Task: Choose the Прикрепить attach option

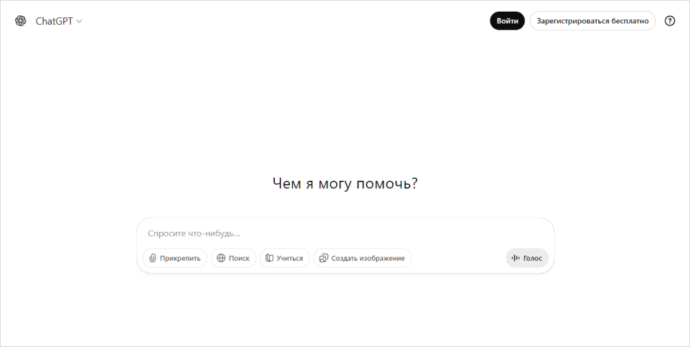Action: (x=175, y=258)
